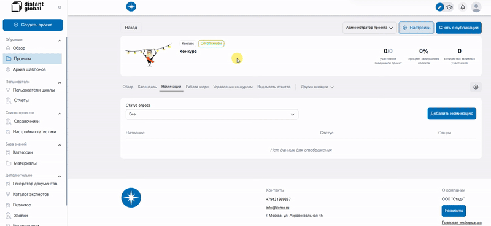Open the info@demo.ru email link
Image resolution: width=491 pixels, height=226 pixels.
277,208
